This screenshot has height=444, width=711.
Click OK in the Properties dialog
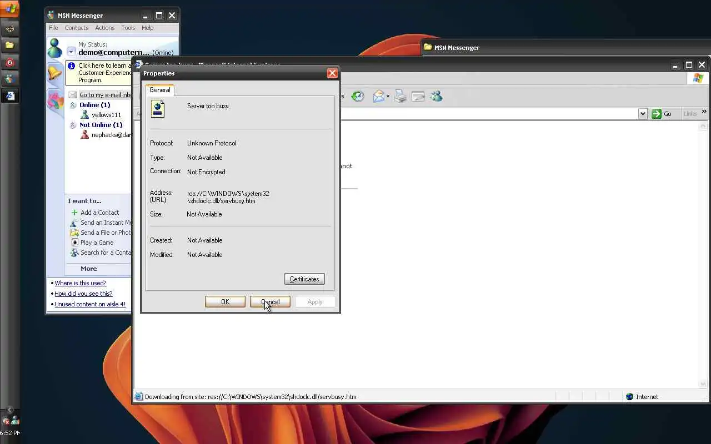coord(225,302)
